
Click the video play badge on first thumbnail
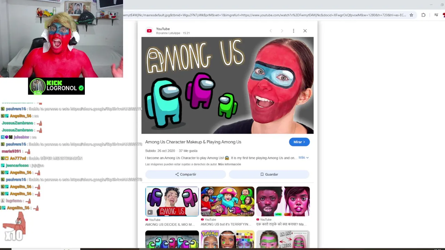pos(150,212)
